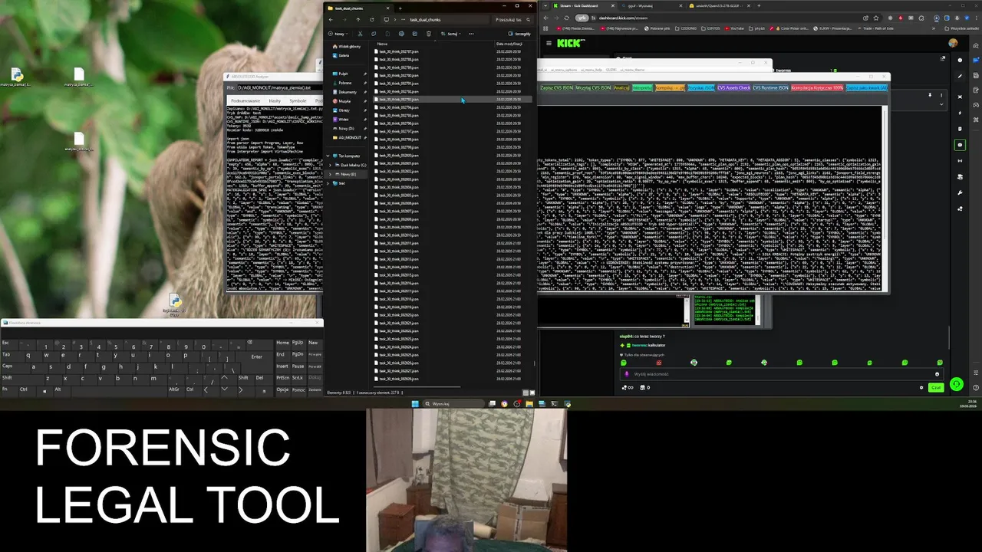Switch to the Stream - Kick Dashboard tab

click(585, 5)
